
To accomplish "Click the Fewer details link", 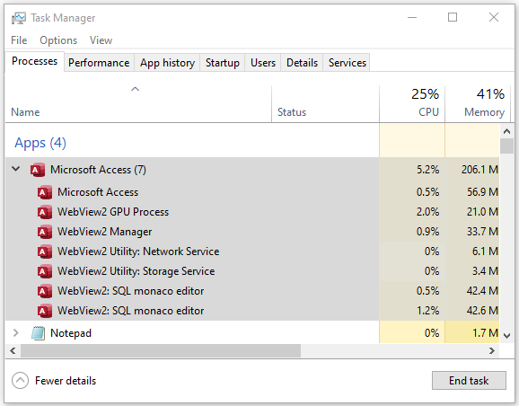I will [66, 381].
